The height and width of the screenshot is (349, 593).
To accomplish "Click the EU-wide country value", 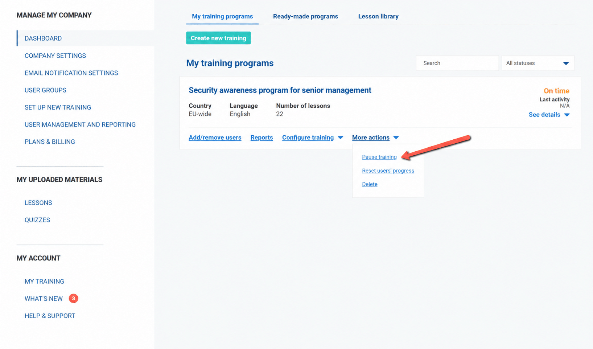I will click(x=200, y=114).
